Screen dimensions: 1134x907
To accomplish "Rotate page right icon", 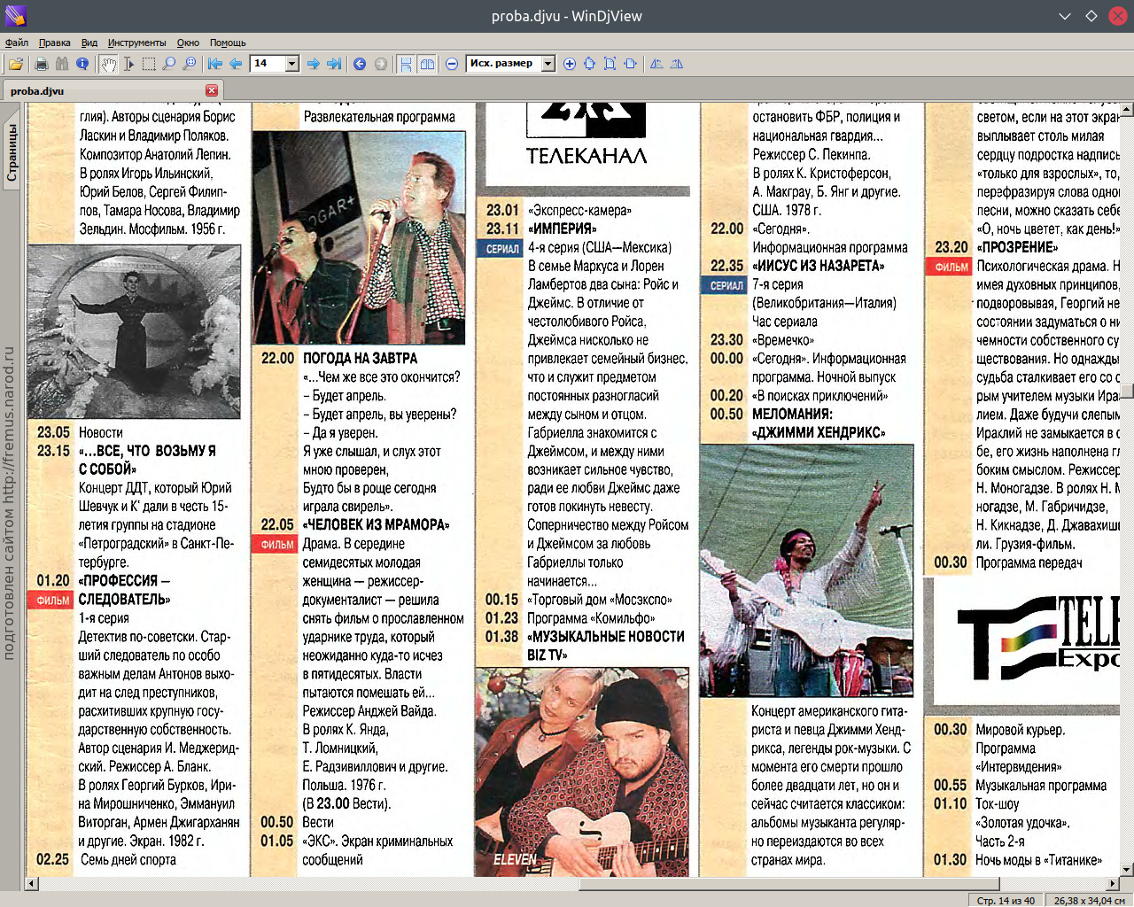I will coord(677,64).
